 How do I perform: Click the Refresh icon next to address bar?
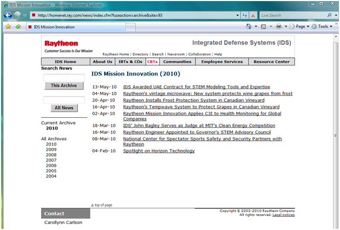pos(245,15)
